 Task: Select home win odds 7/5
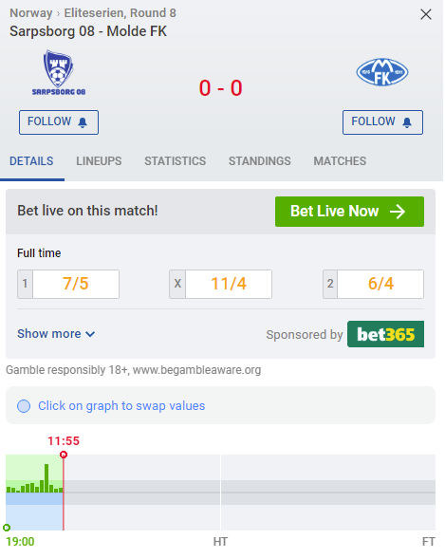tap(68, 284)
